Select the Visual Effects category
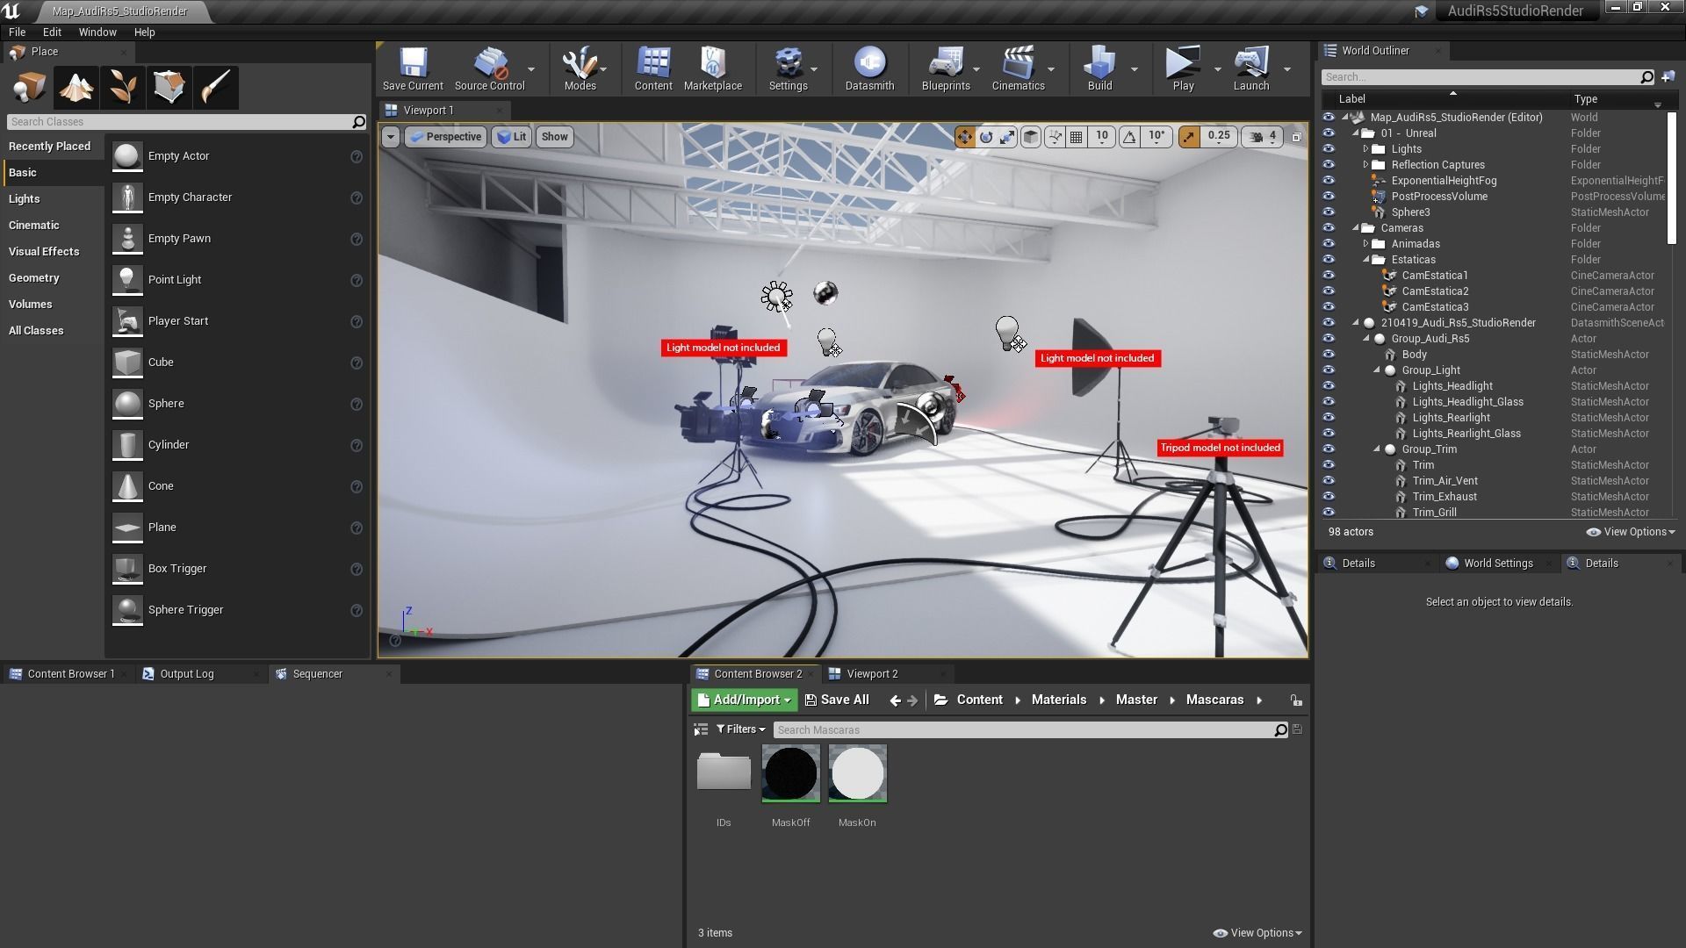Image resolution: width=1686 pixels, height=948 pixels. (x=44, y=252)
